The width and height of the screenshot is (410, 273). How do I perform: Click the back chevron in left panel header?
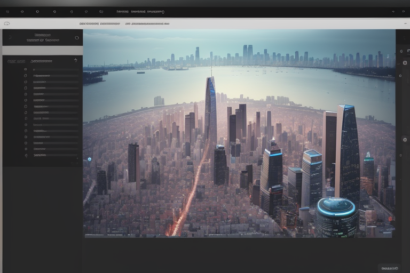9,37
